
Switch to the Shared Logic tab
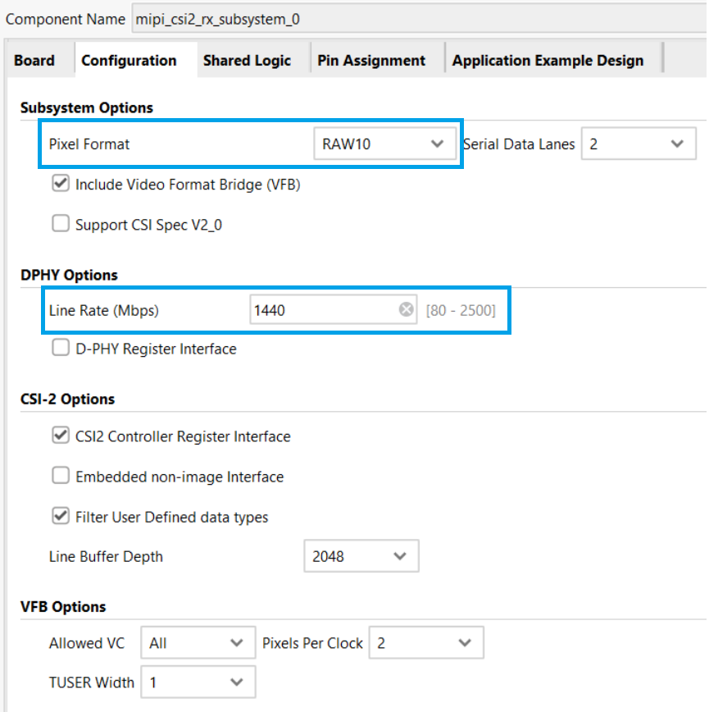(247, 61)
